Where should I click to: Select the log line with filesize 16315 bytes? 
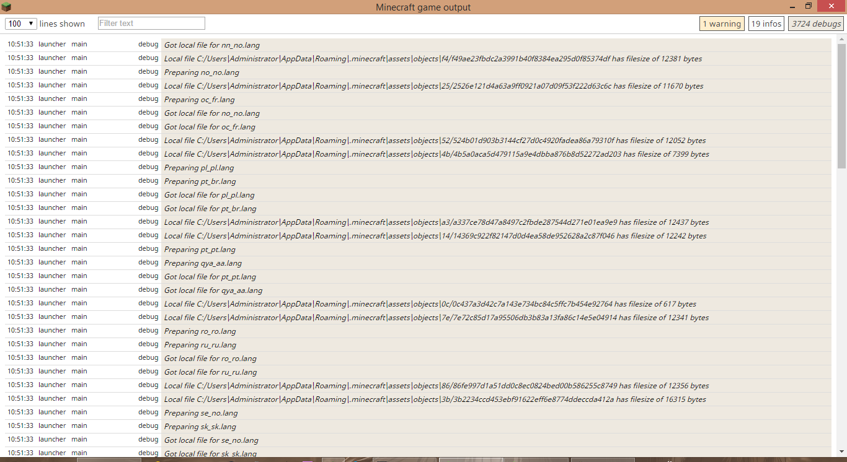click(435, 399)
